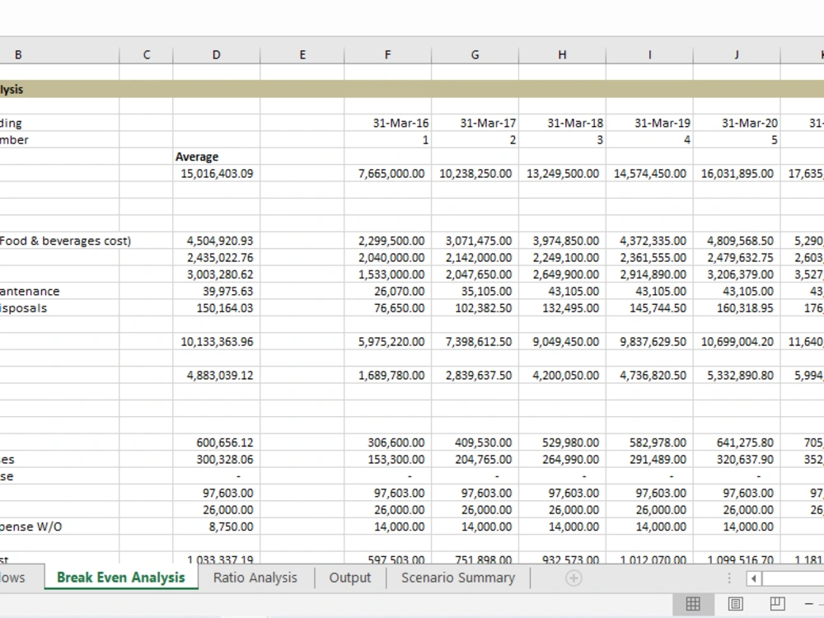Viewport: 824px width, 618px height.
Task: Select cell with 291,489.00
Action: (x=649, y=459)
